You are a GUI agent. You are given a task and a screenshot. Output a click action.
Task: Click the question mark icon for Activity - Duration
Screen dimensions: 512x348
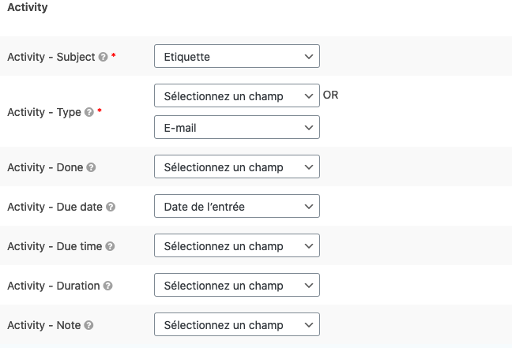(x=107, y=286)
